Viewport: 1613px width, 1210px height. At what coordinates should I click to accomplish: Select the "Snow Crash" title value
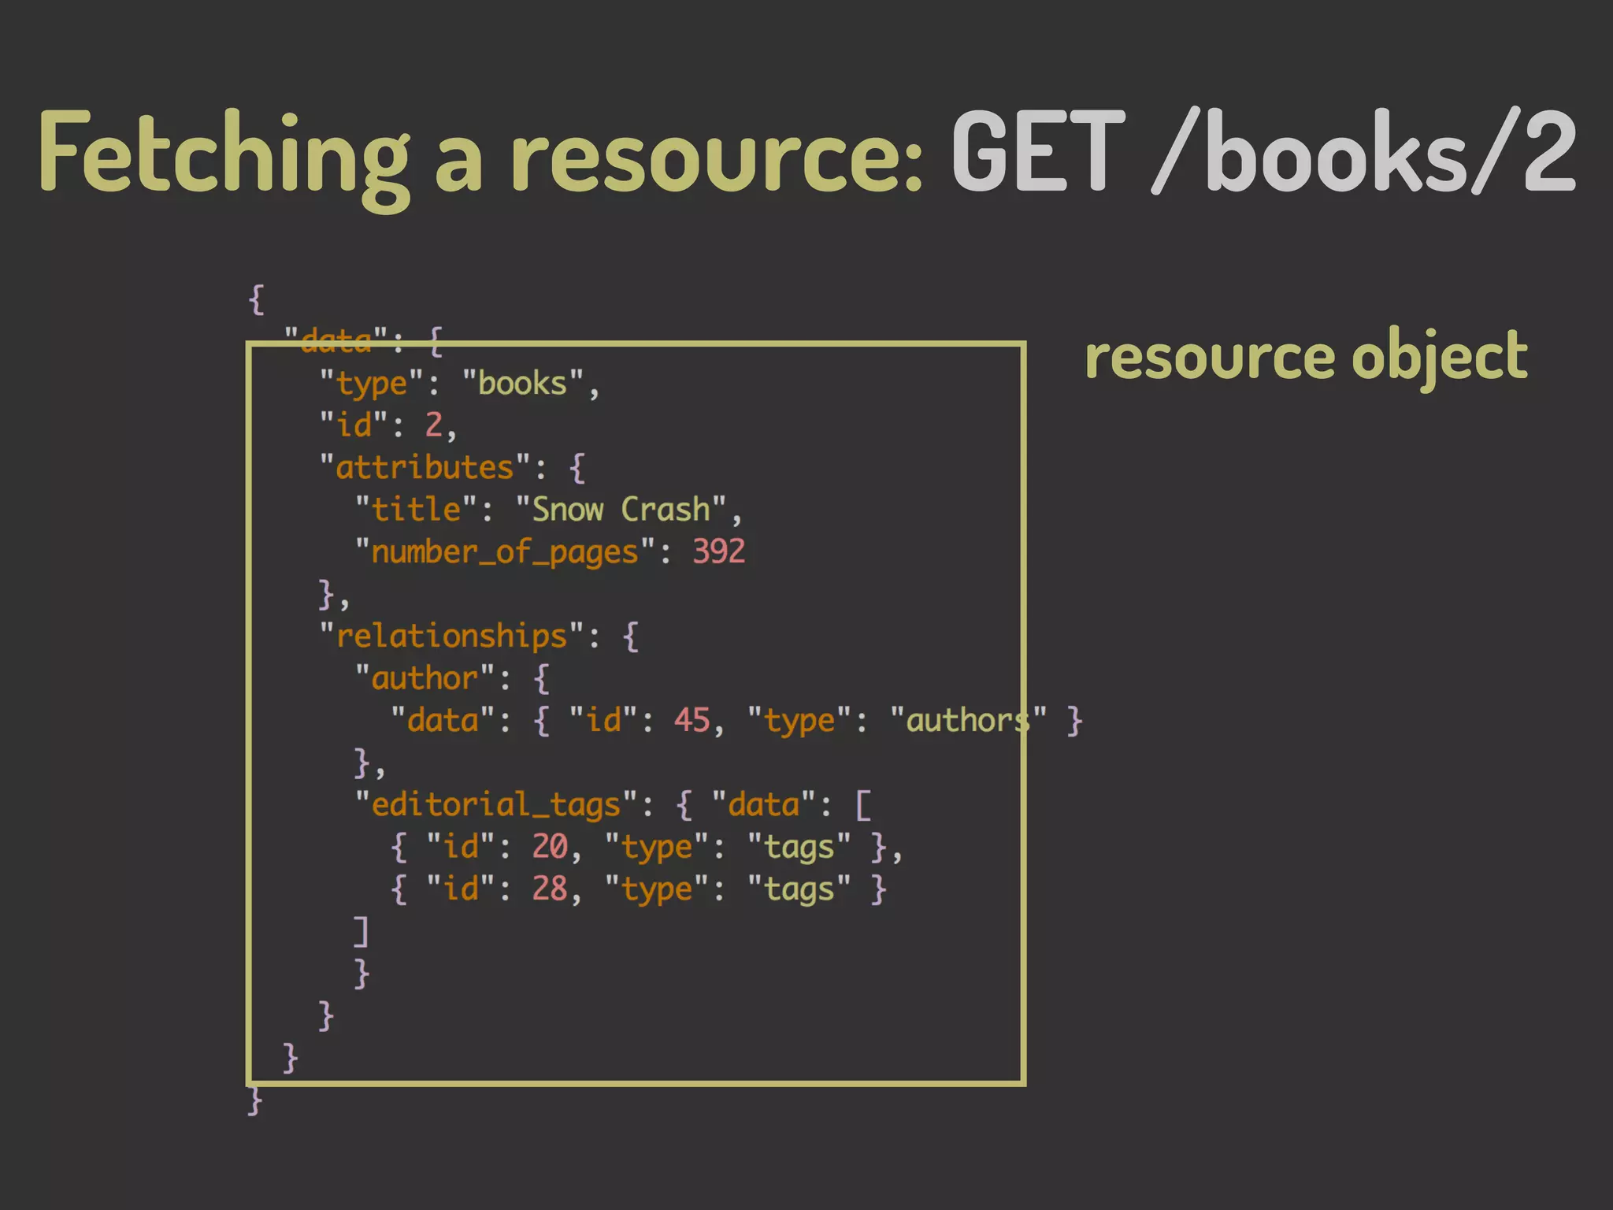(621, 510)
